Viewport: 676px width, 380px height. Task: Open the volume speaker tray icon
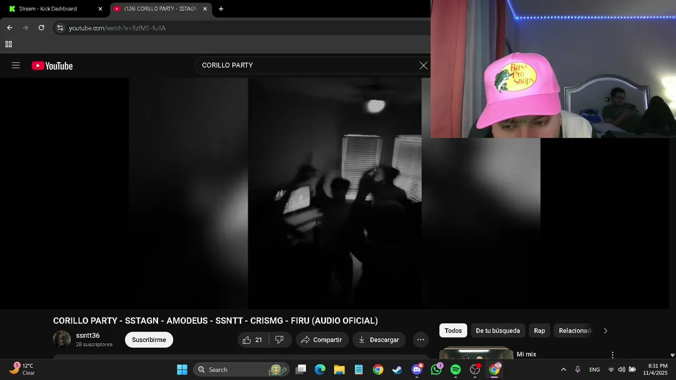[622, 369]
